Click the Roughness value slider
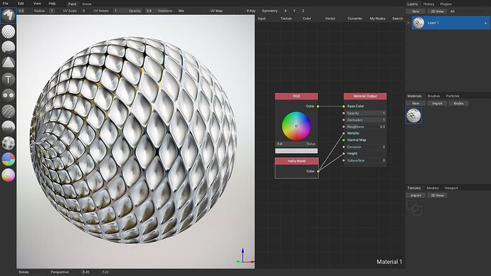 click(366, 127)
